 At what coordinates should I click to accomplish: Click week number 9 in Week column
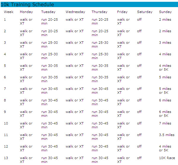click(5, 112)
